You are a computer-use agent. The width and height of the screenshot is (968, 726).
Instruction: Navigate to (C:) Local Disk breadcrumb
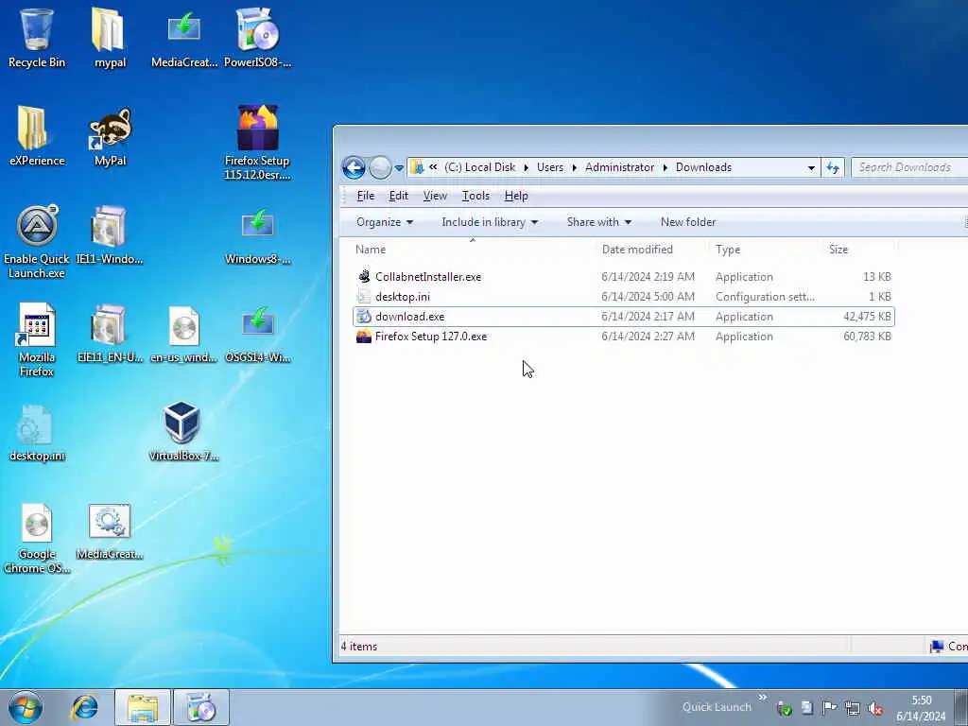(x=479, y=167)
